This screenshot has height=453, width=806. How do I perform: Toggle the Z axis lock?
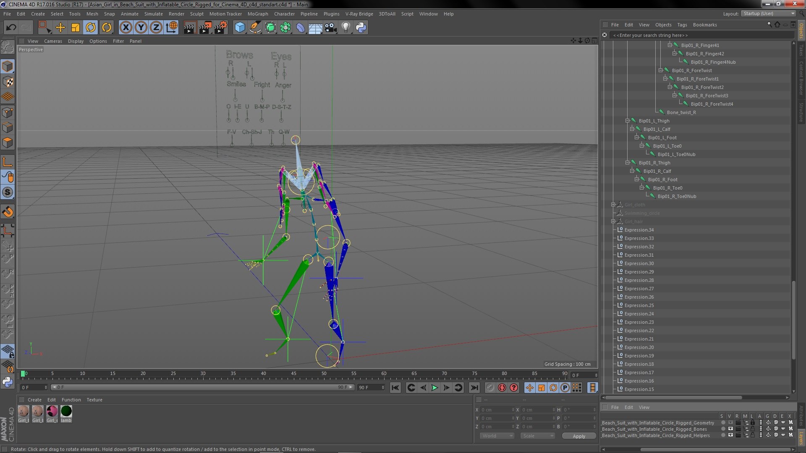point(156,28)
